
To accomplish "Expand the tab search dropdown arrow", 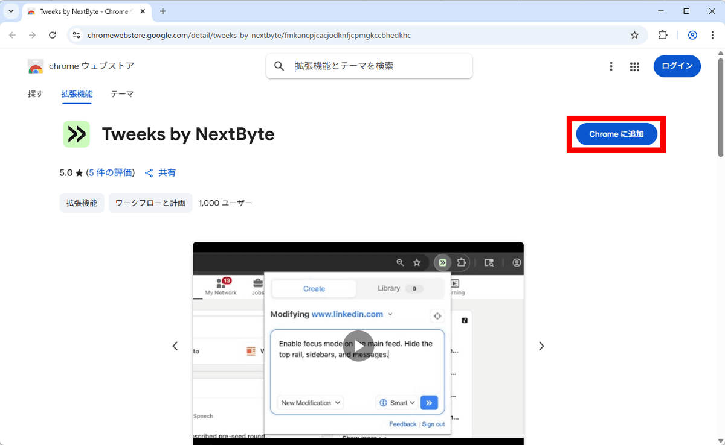I will [11, 11].
